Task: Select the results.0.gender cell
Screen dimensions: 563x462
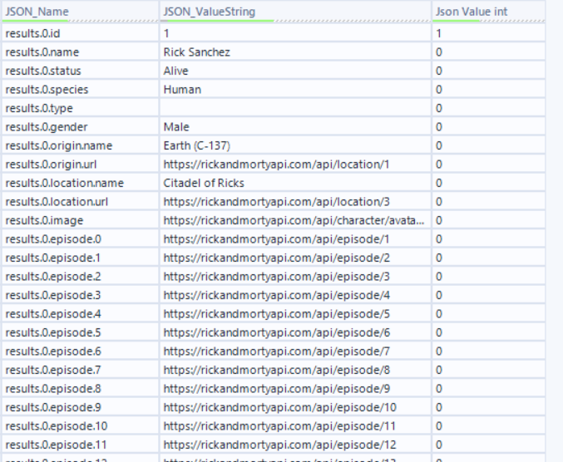Action: pos(81,126)
